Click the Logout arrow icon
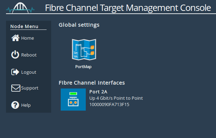 tap(15, 72)
